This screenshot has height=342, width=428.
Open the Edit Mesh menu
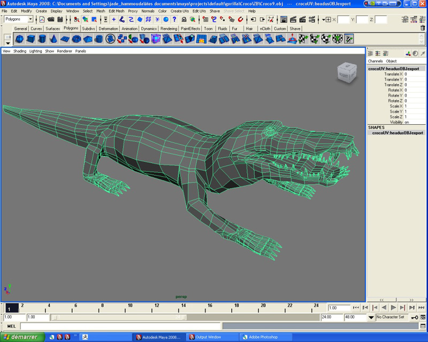116,11
